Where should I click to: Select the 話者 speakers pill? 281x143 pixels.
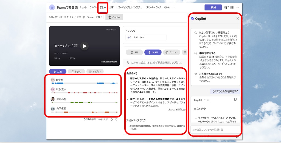[x=58, y=71]
